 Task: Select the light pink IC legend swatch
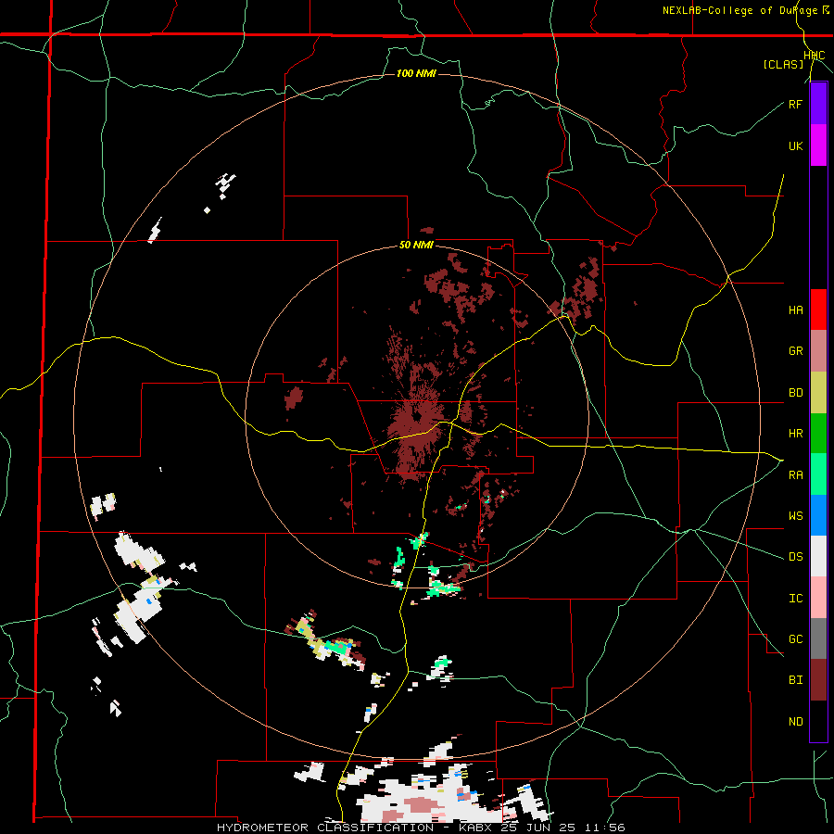[x=818, y=598]
